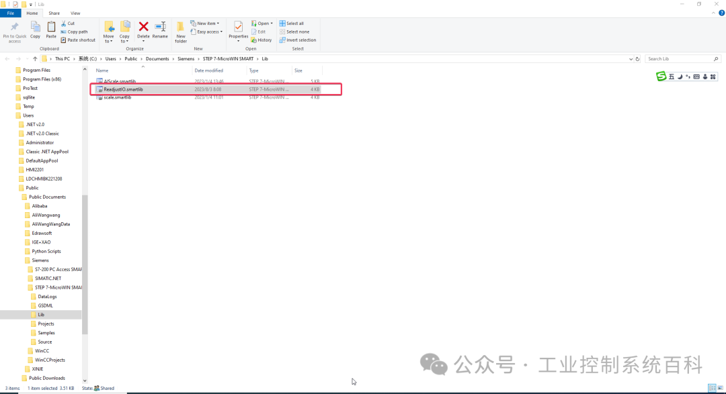
Task: Switch to Details view icon
Action: pos(712,388)
